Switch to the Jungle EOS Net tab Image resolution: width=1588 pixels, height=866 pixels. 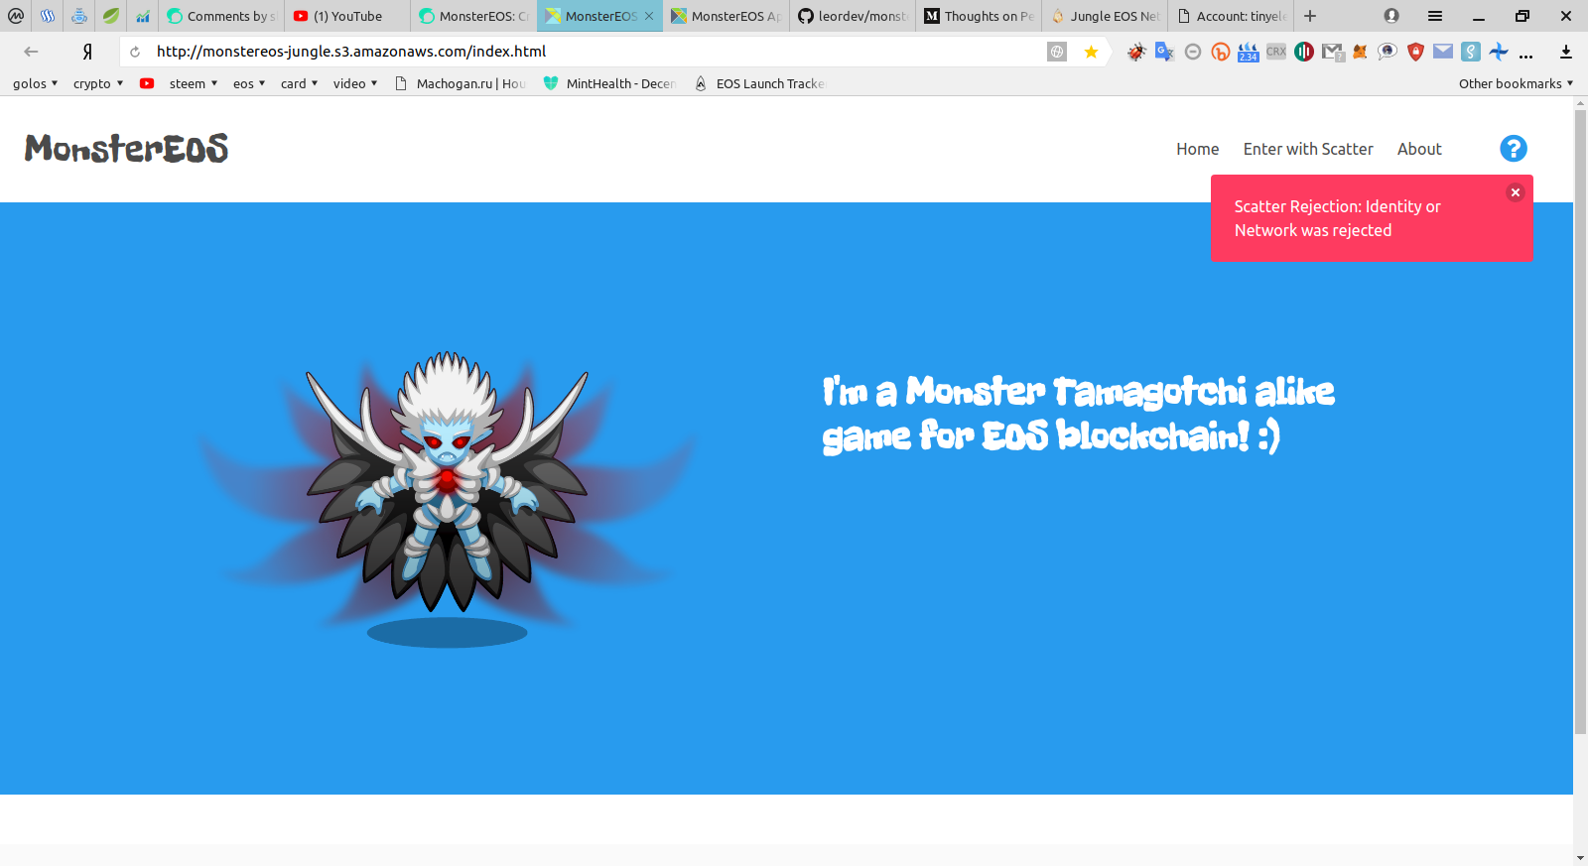point(1105,16)
